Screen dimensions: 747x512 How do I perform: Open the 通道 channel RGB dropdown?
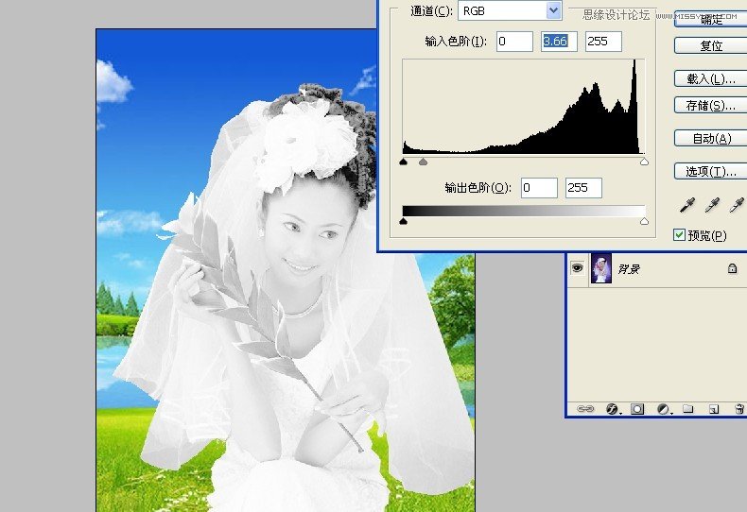tap(510, 10)
